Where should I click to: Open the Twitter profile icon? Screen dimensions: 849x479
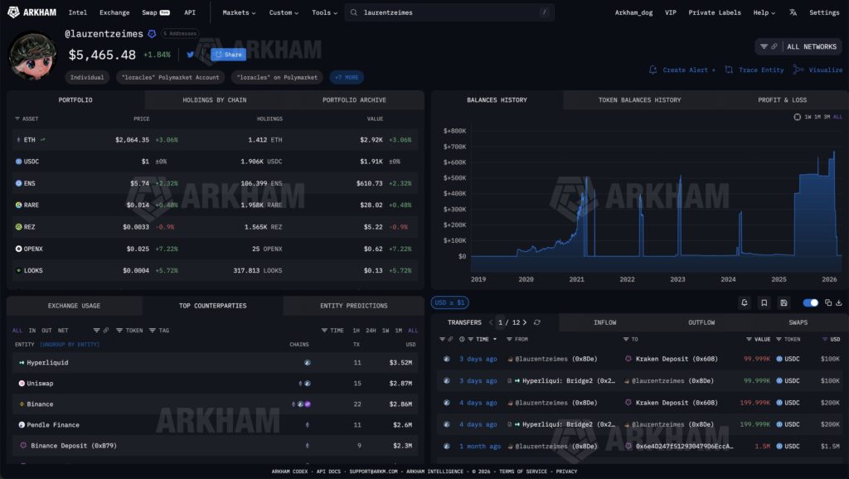point(190,54)
